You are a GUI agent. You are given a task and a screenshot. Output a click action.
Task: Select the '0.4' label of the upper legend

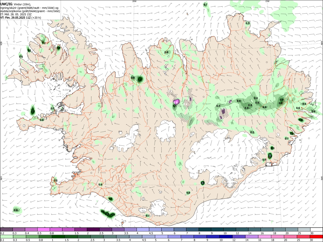click(x=27, y=233)
